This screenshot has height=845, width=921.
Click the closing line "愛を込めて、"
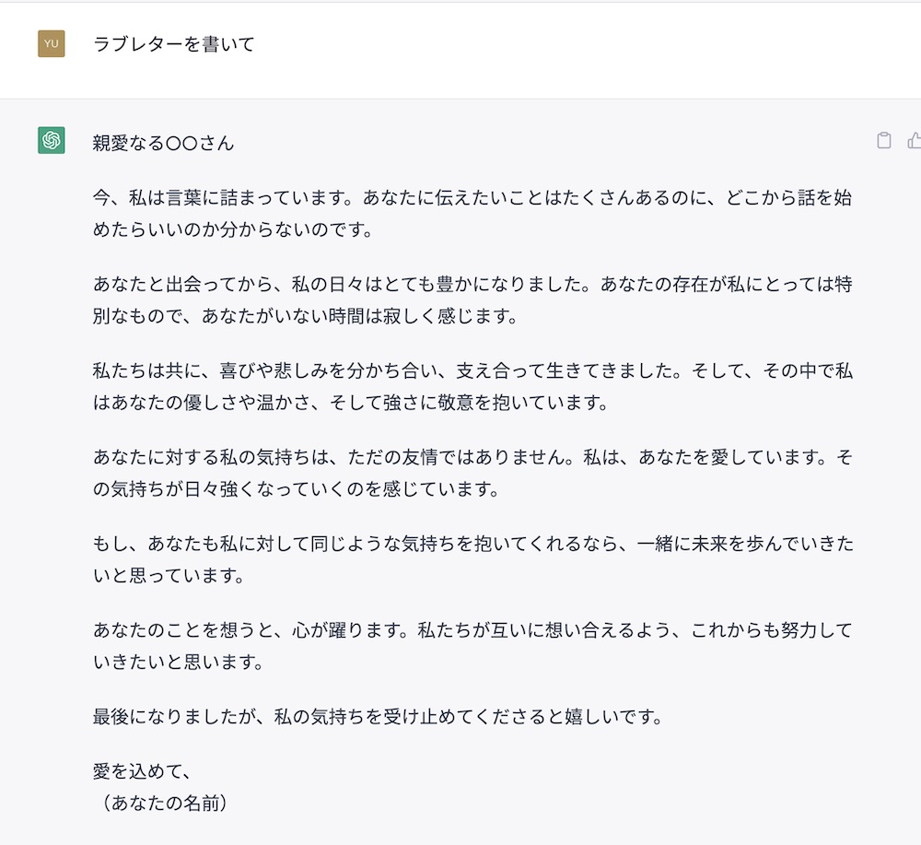click(x=141, y=770)
